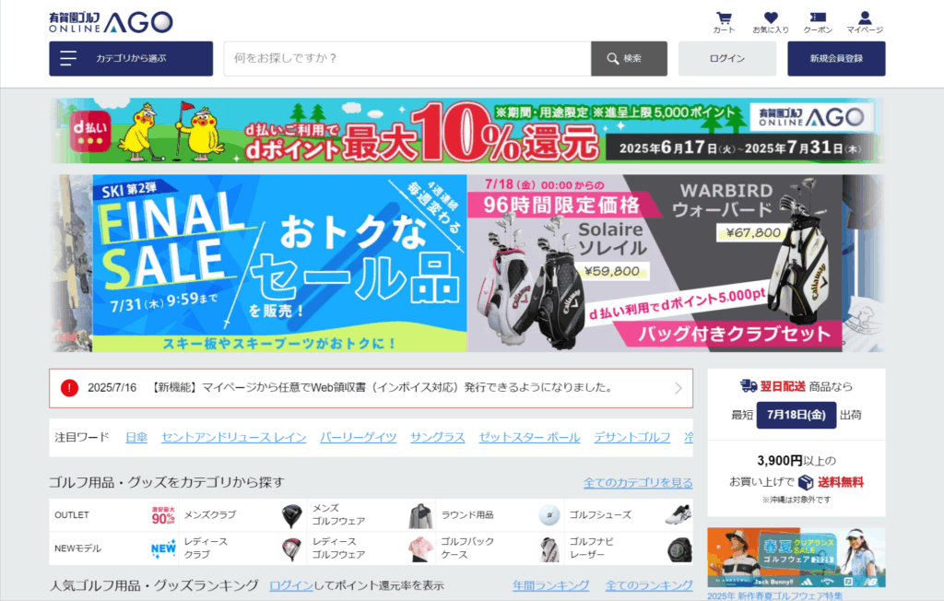The height and width of the screenshot is (601, 944).
Task: Open OUTLET category with 90% off icon
Action: (x=113, y=515)
